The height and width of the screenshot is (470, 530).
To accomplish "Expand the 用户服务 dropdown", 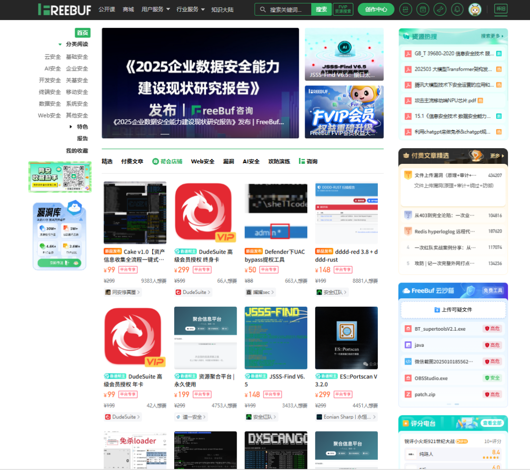I will [x=156, y=9].
